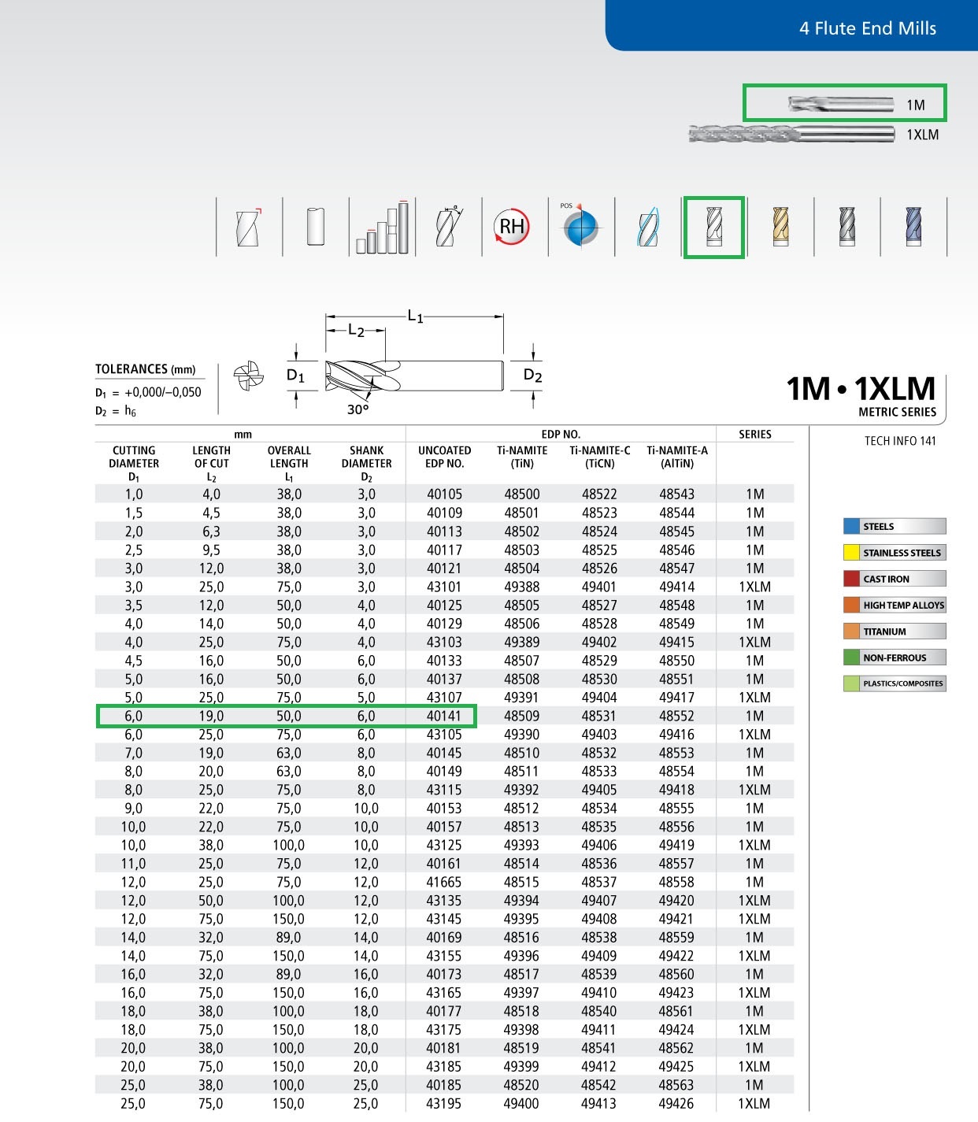Click the red CAST IRON swatch

click(851, 579)
